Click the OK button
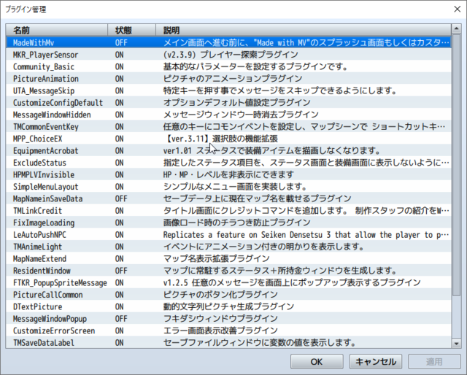This screenshot has width=467, height=375. 317,362
